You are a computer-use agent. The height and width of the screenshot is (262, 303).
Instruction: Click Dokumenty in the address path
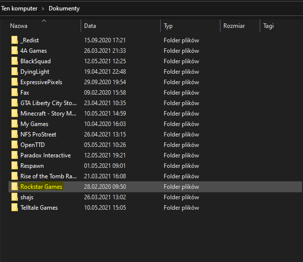64,8
